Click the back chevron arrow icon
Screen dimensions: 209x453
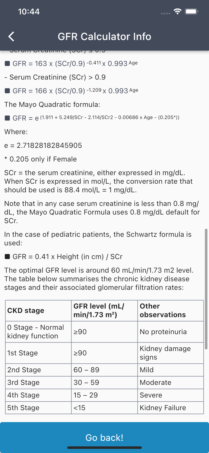[x=11, y=36]
